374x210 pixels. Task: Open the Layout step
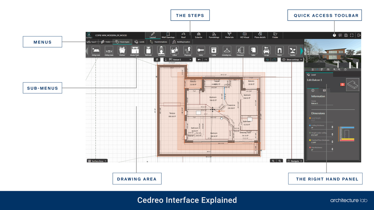153,35
